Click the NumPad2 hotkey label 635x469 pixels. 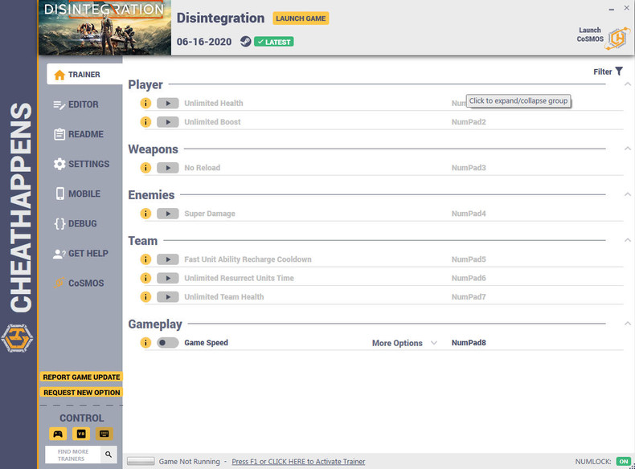[469, 122]
